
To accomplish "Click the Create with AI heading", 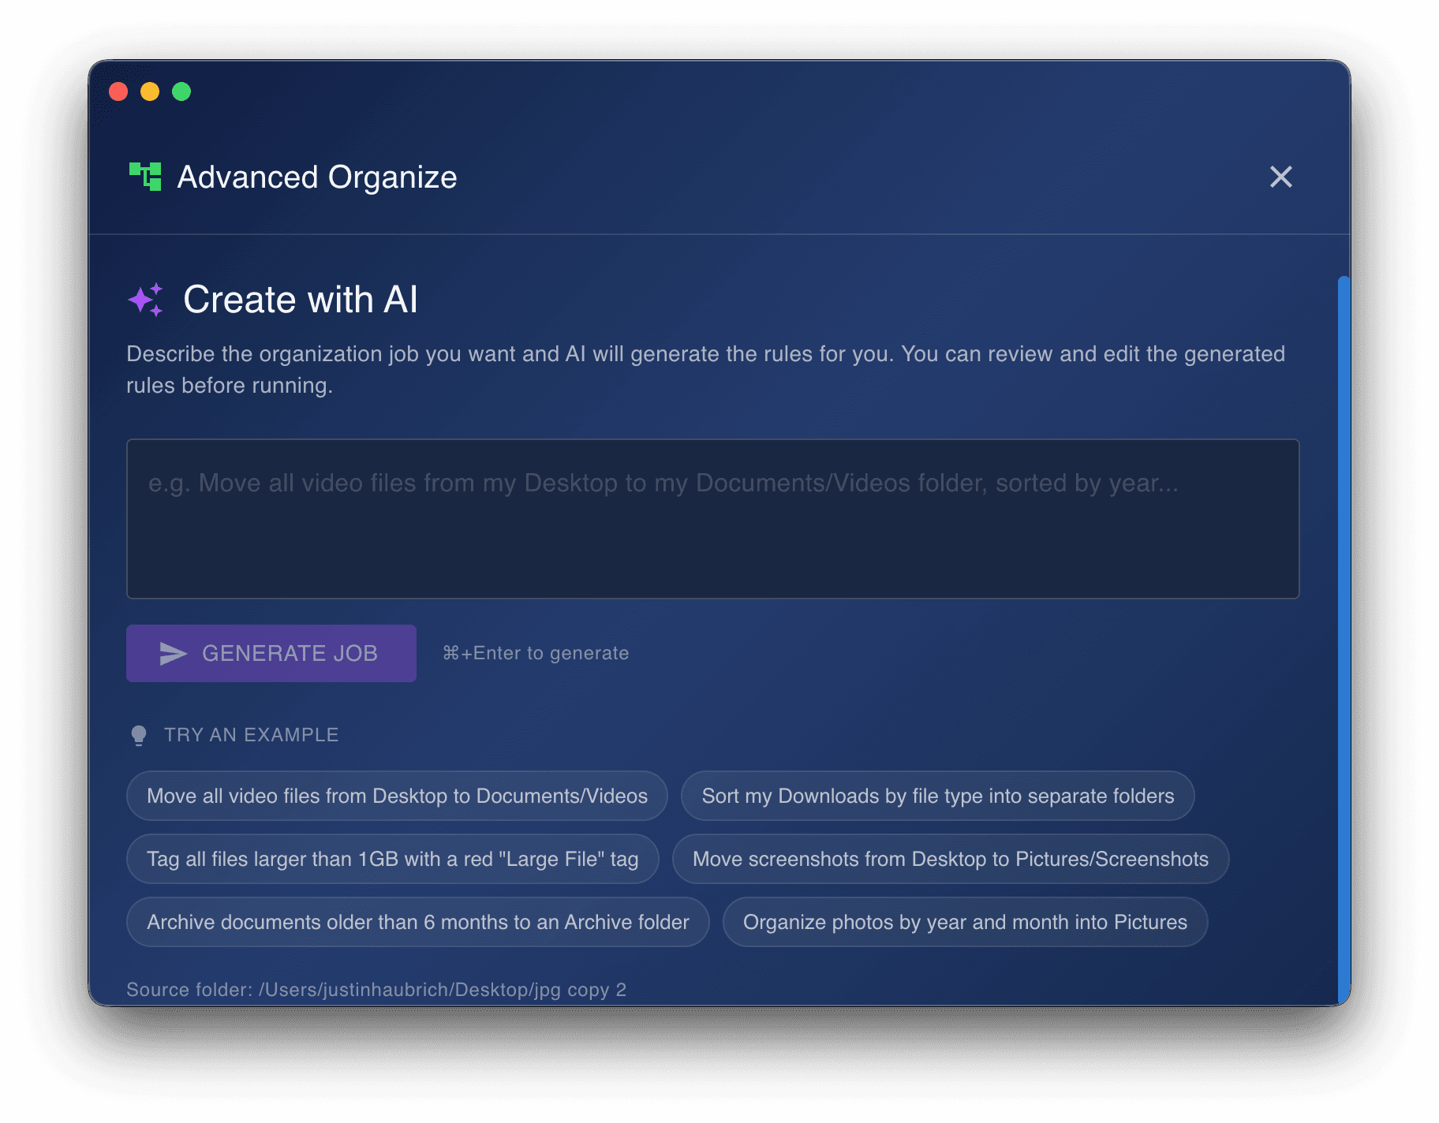I will pyautogui.click(x=300, y=300).
